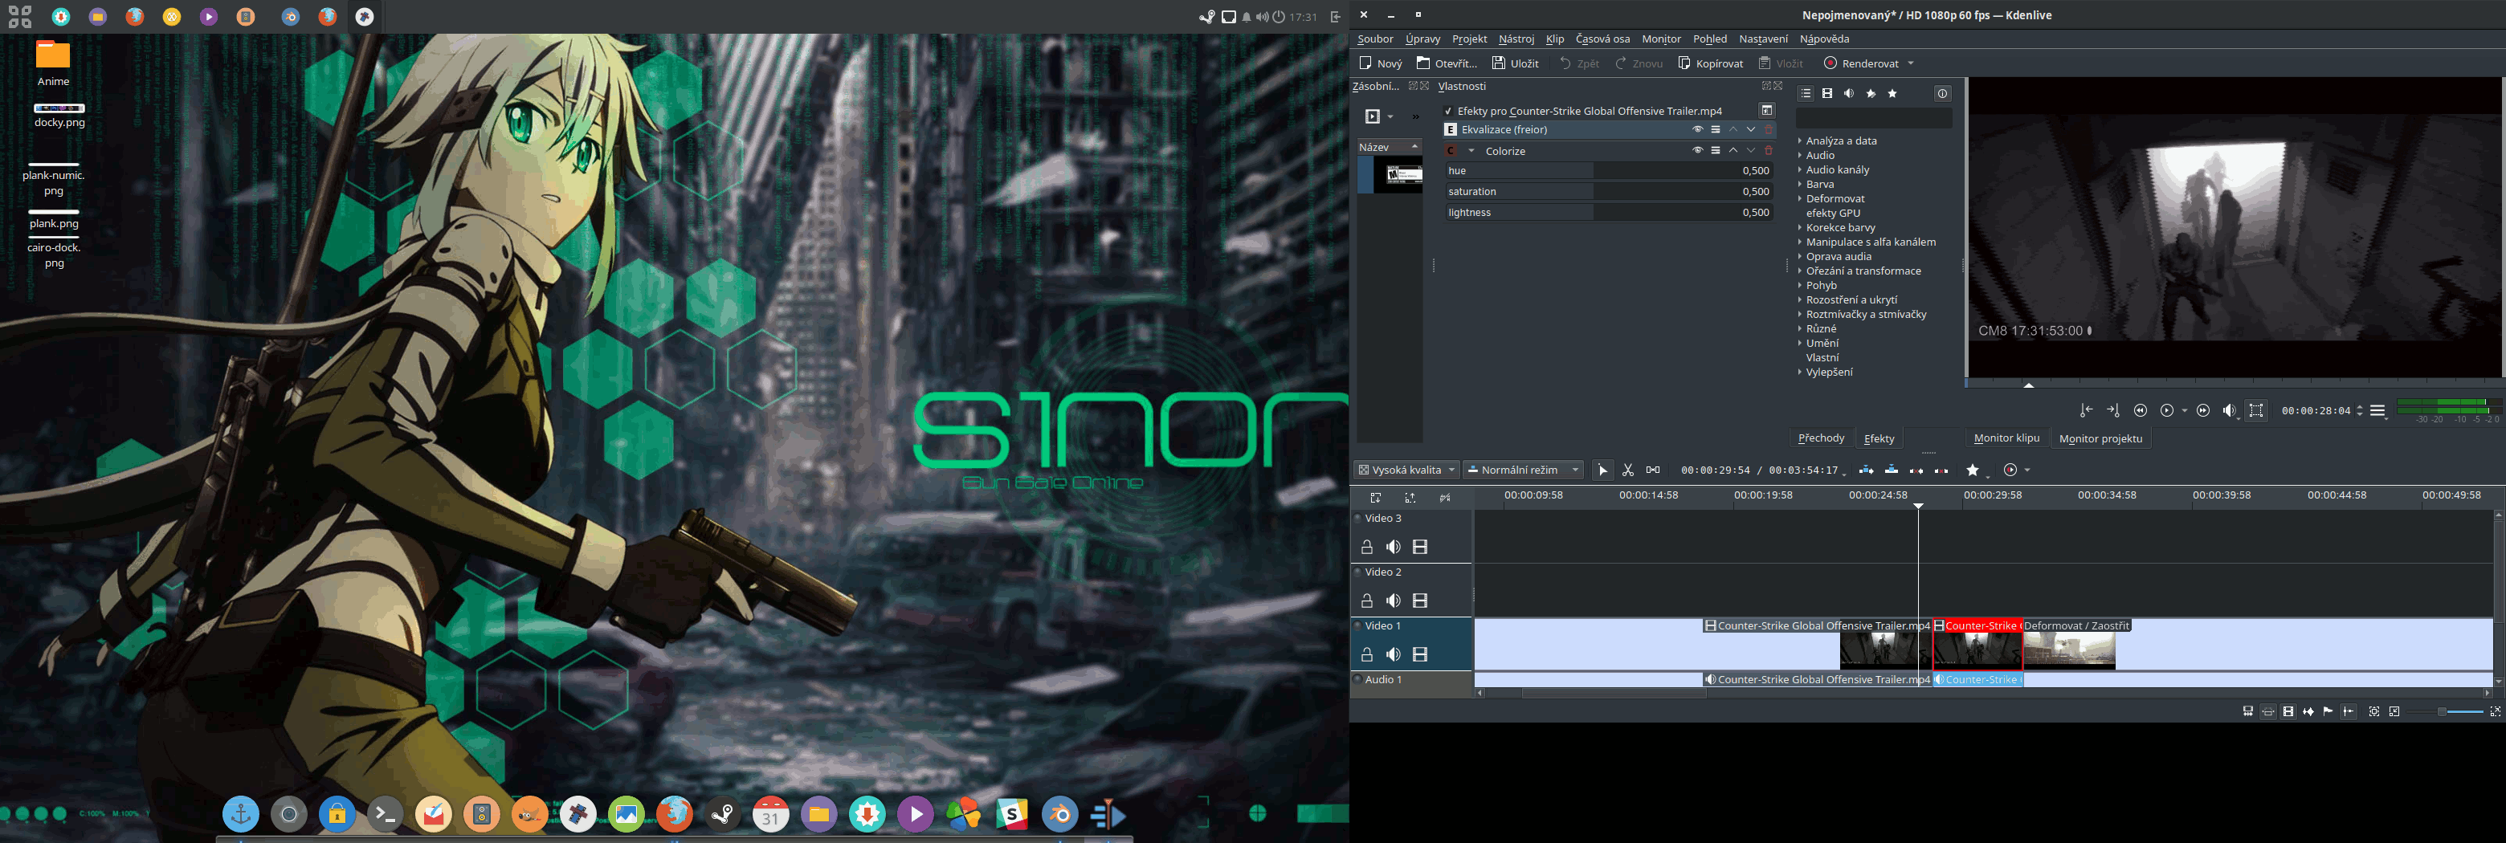
Task: Click the overwrite clip zone into timeline icon
Action: (1892, 470)
